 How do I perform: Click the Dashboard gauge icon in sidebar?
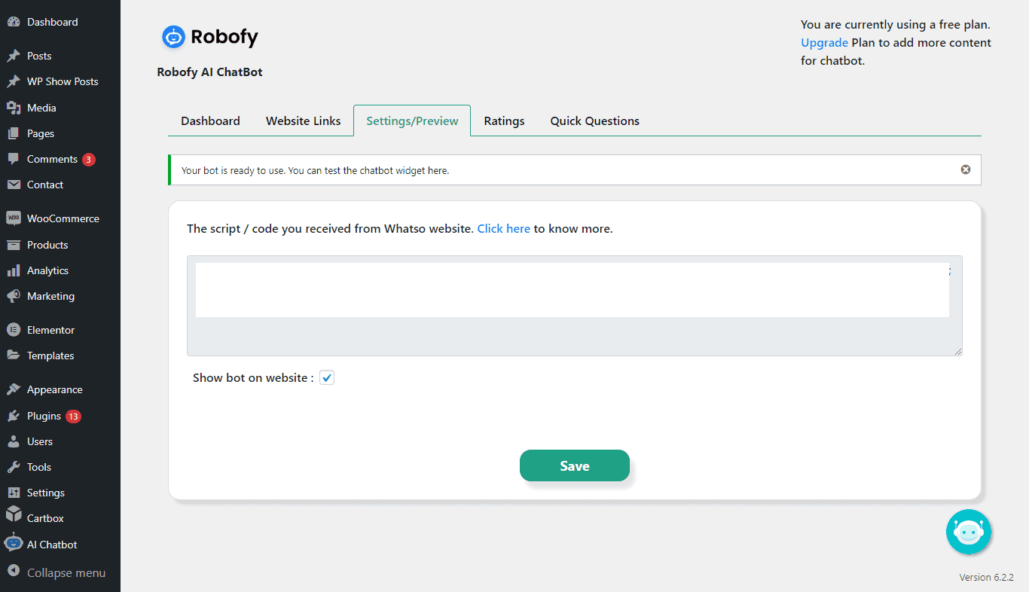(x=14, y=23)
